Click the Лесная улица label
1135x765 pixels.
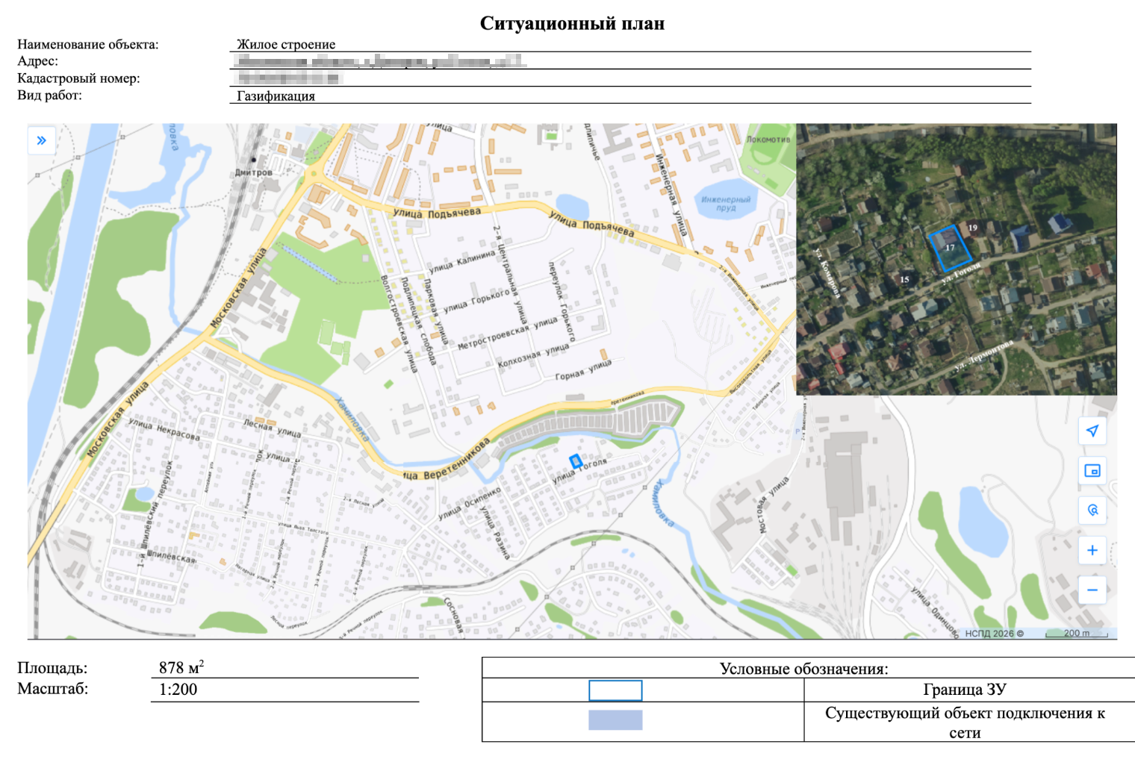pos(273,428)
